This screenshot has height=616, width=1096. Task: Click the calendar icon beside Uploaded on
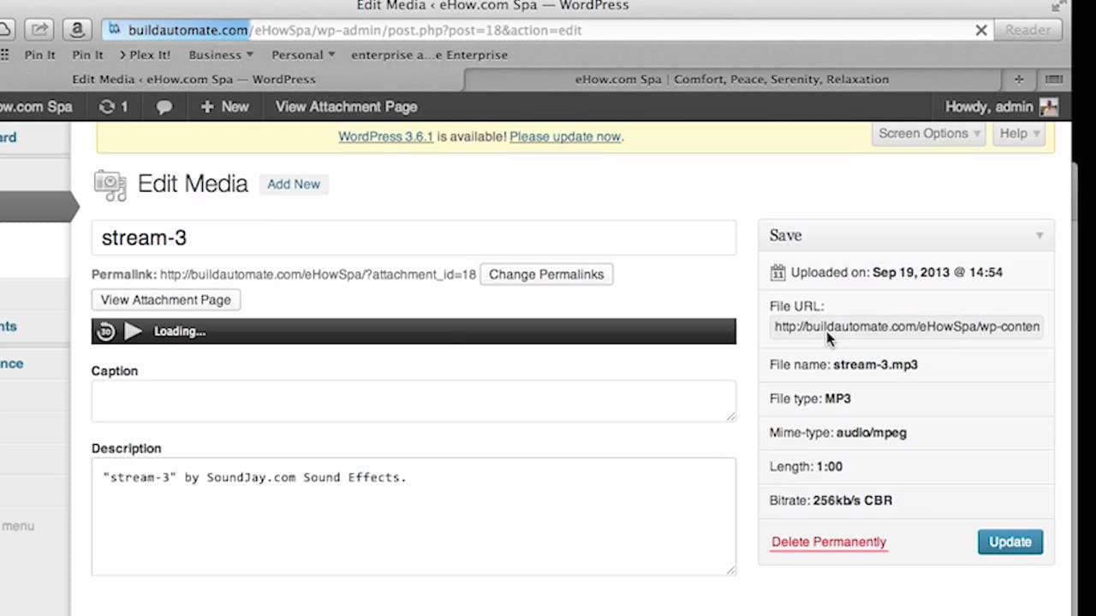tap(777, 273)
